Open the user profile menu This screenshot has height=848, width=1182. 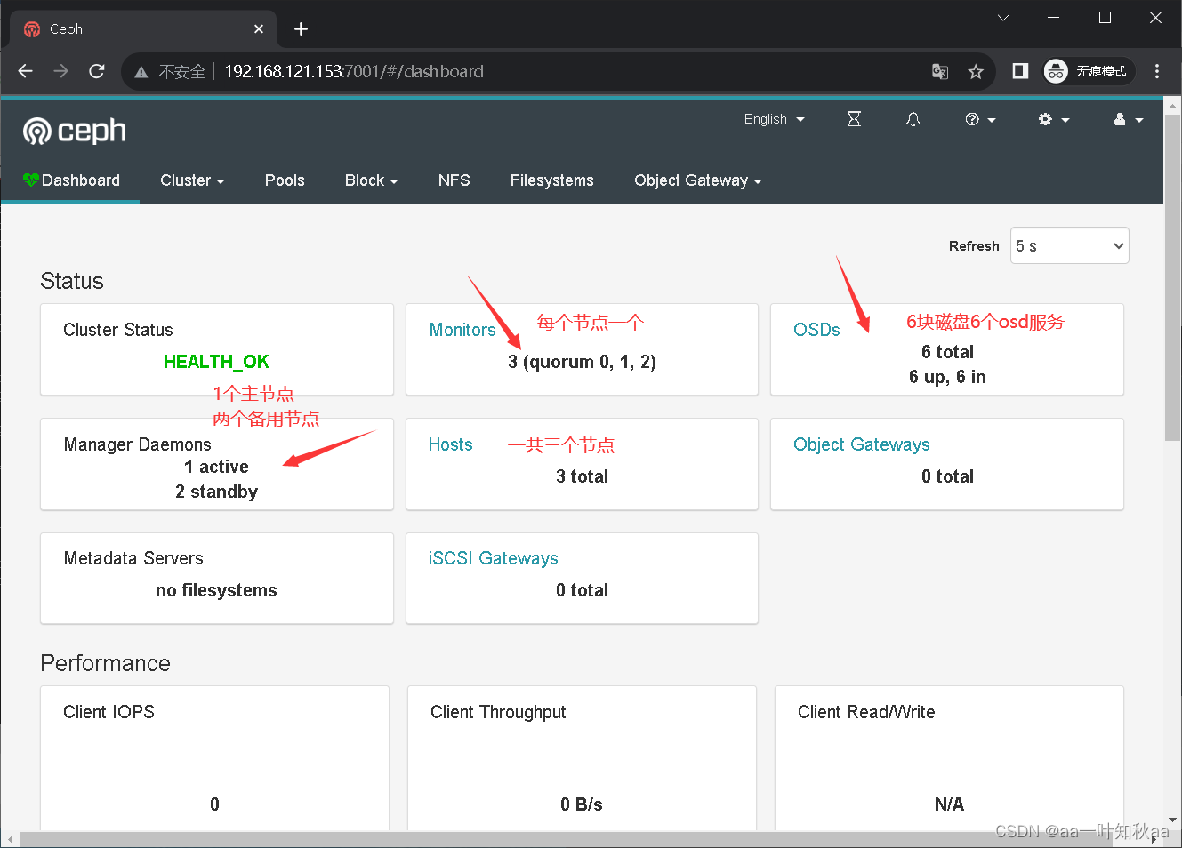coord(1128,119)
